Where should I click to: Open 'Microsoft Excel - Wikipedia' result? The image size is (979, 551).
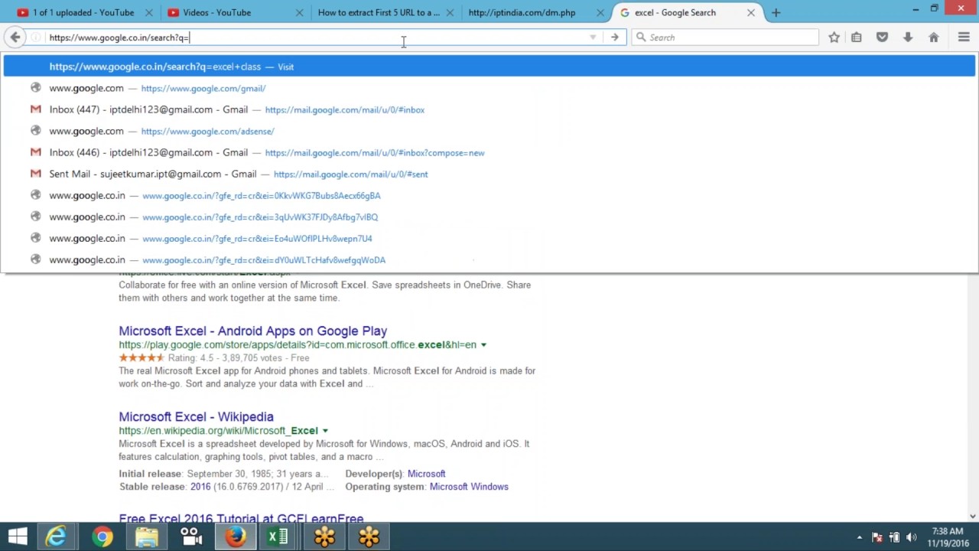point(196,416)
